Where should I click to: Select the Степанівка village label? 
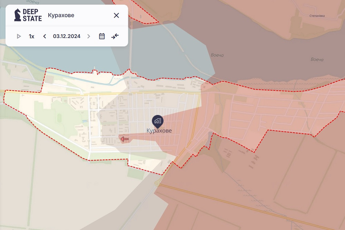point(317,16)
